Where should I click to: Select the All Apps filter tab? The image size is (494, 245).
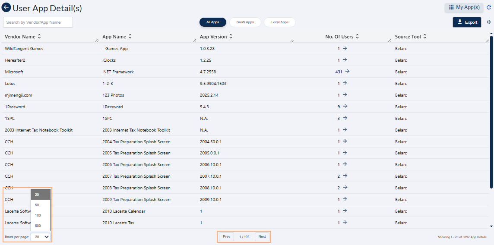pos(213,22)
